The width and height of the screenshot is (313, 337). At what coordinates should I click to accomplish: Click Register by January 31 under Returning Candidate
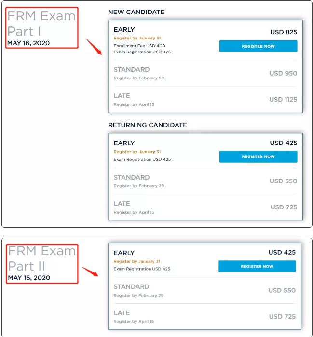click(x=137, y=152)
